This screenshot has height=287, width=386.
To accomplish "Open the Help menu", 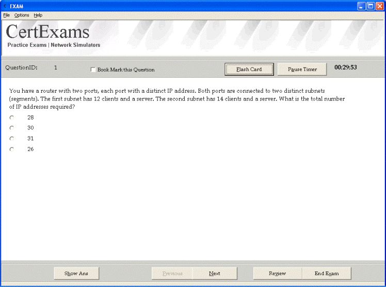I will pos(38,15).
